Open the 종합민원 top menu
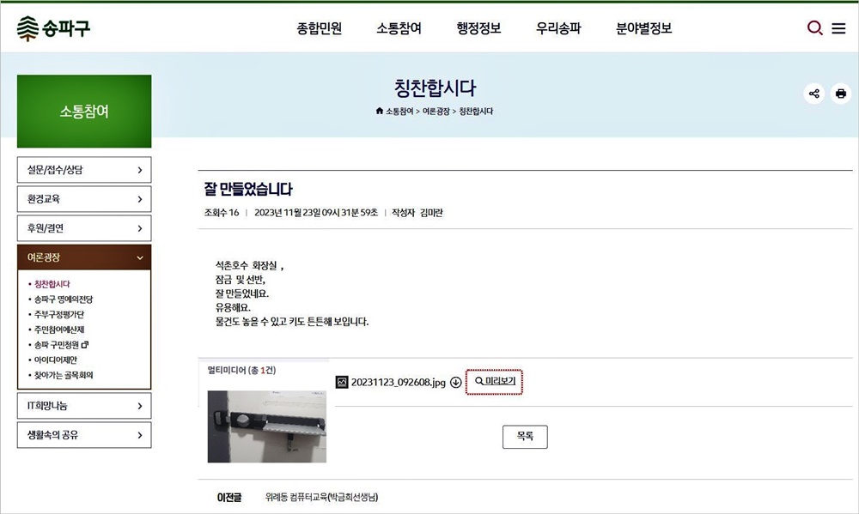 (x=320, y=28)
